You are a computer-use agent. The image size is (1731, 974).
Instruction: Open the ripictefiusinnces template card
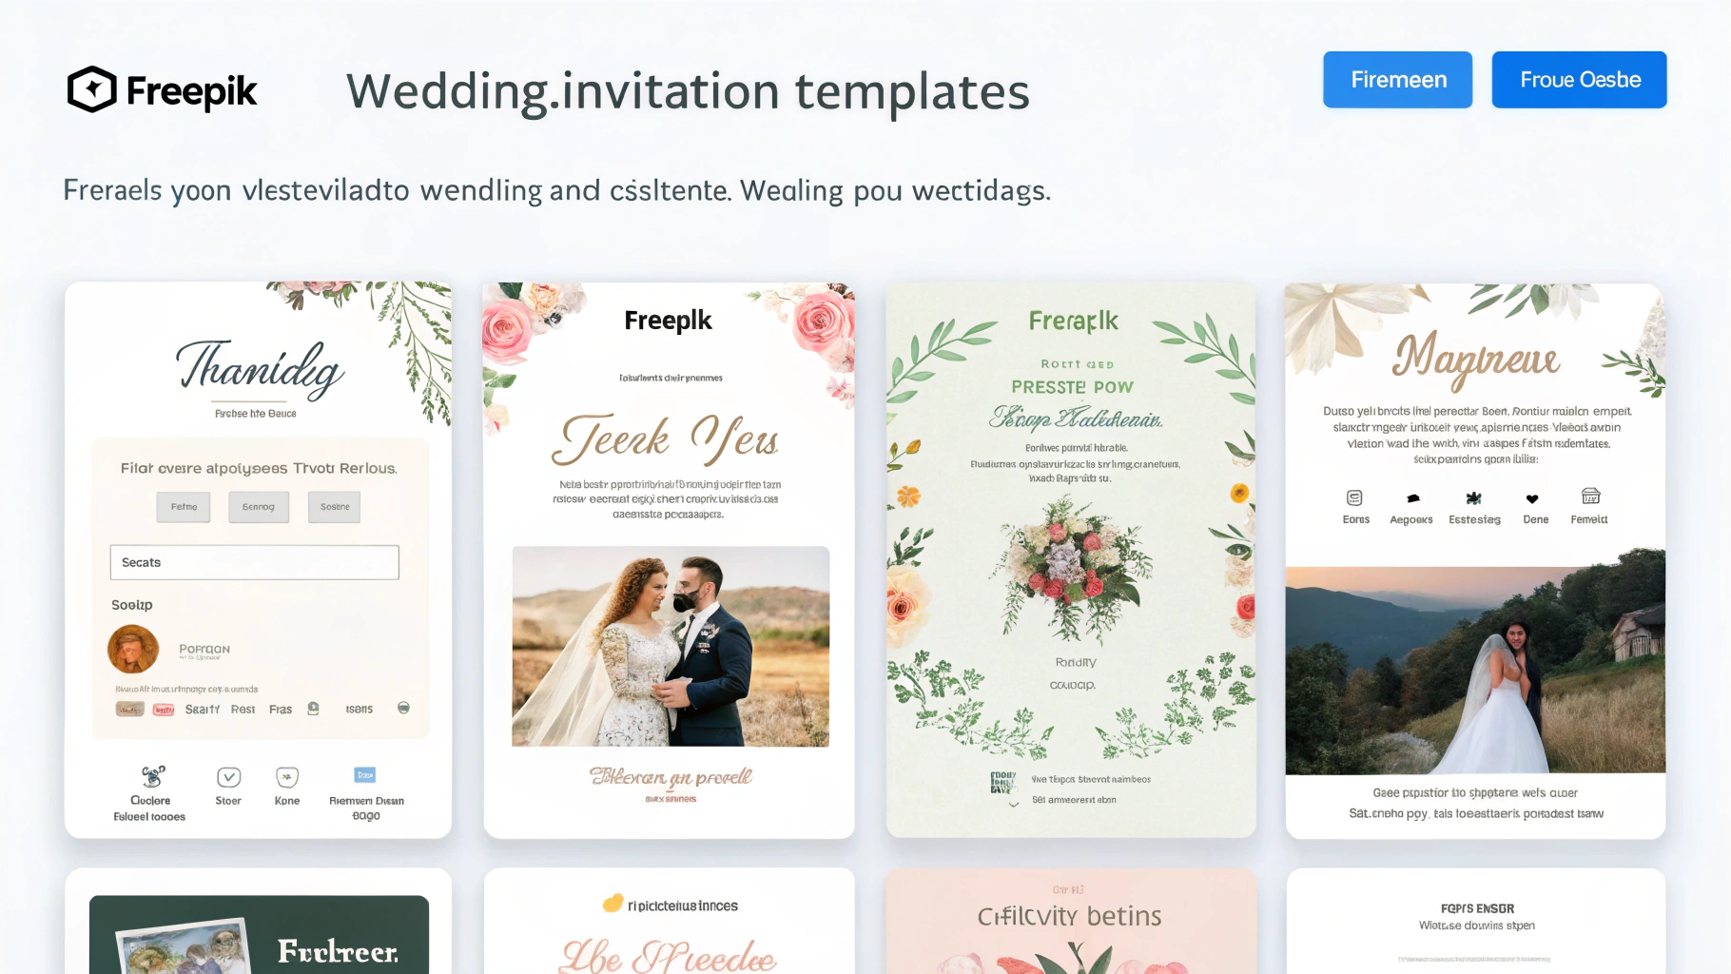point(669,923)
